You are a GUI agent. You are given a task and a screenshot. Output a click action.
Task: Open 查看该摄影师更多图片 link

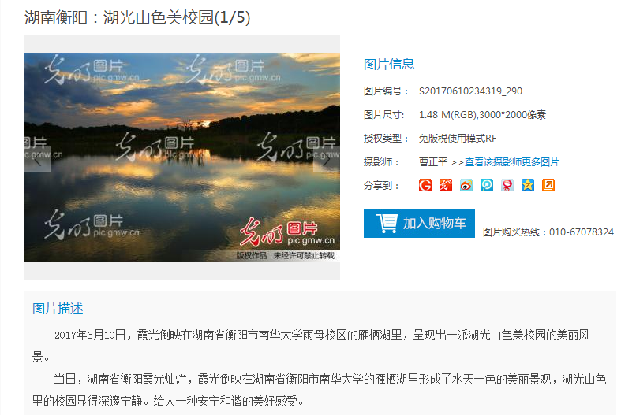coord(511,162)
